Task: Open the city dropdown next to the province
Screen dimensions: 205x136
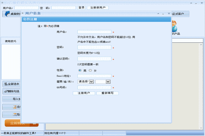Action: (103, 82)
